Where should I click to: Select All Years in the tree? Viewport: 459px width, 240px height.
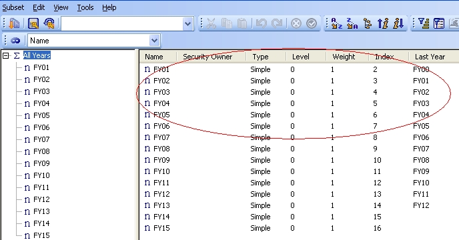click(37, 55)
